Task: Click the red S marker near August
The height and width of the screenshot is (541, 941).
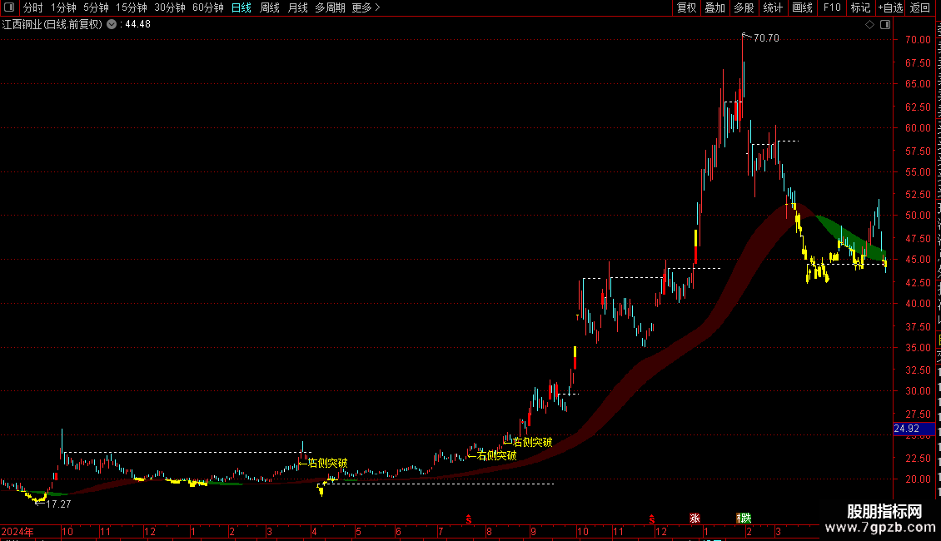Action: (469, 519)
